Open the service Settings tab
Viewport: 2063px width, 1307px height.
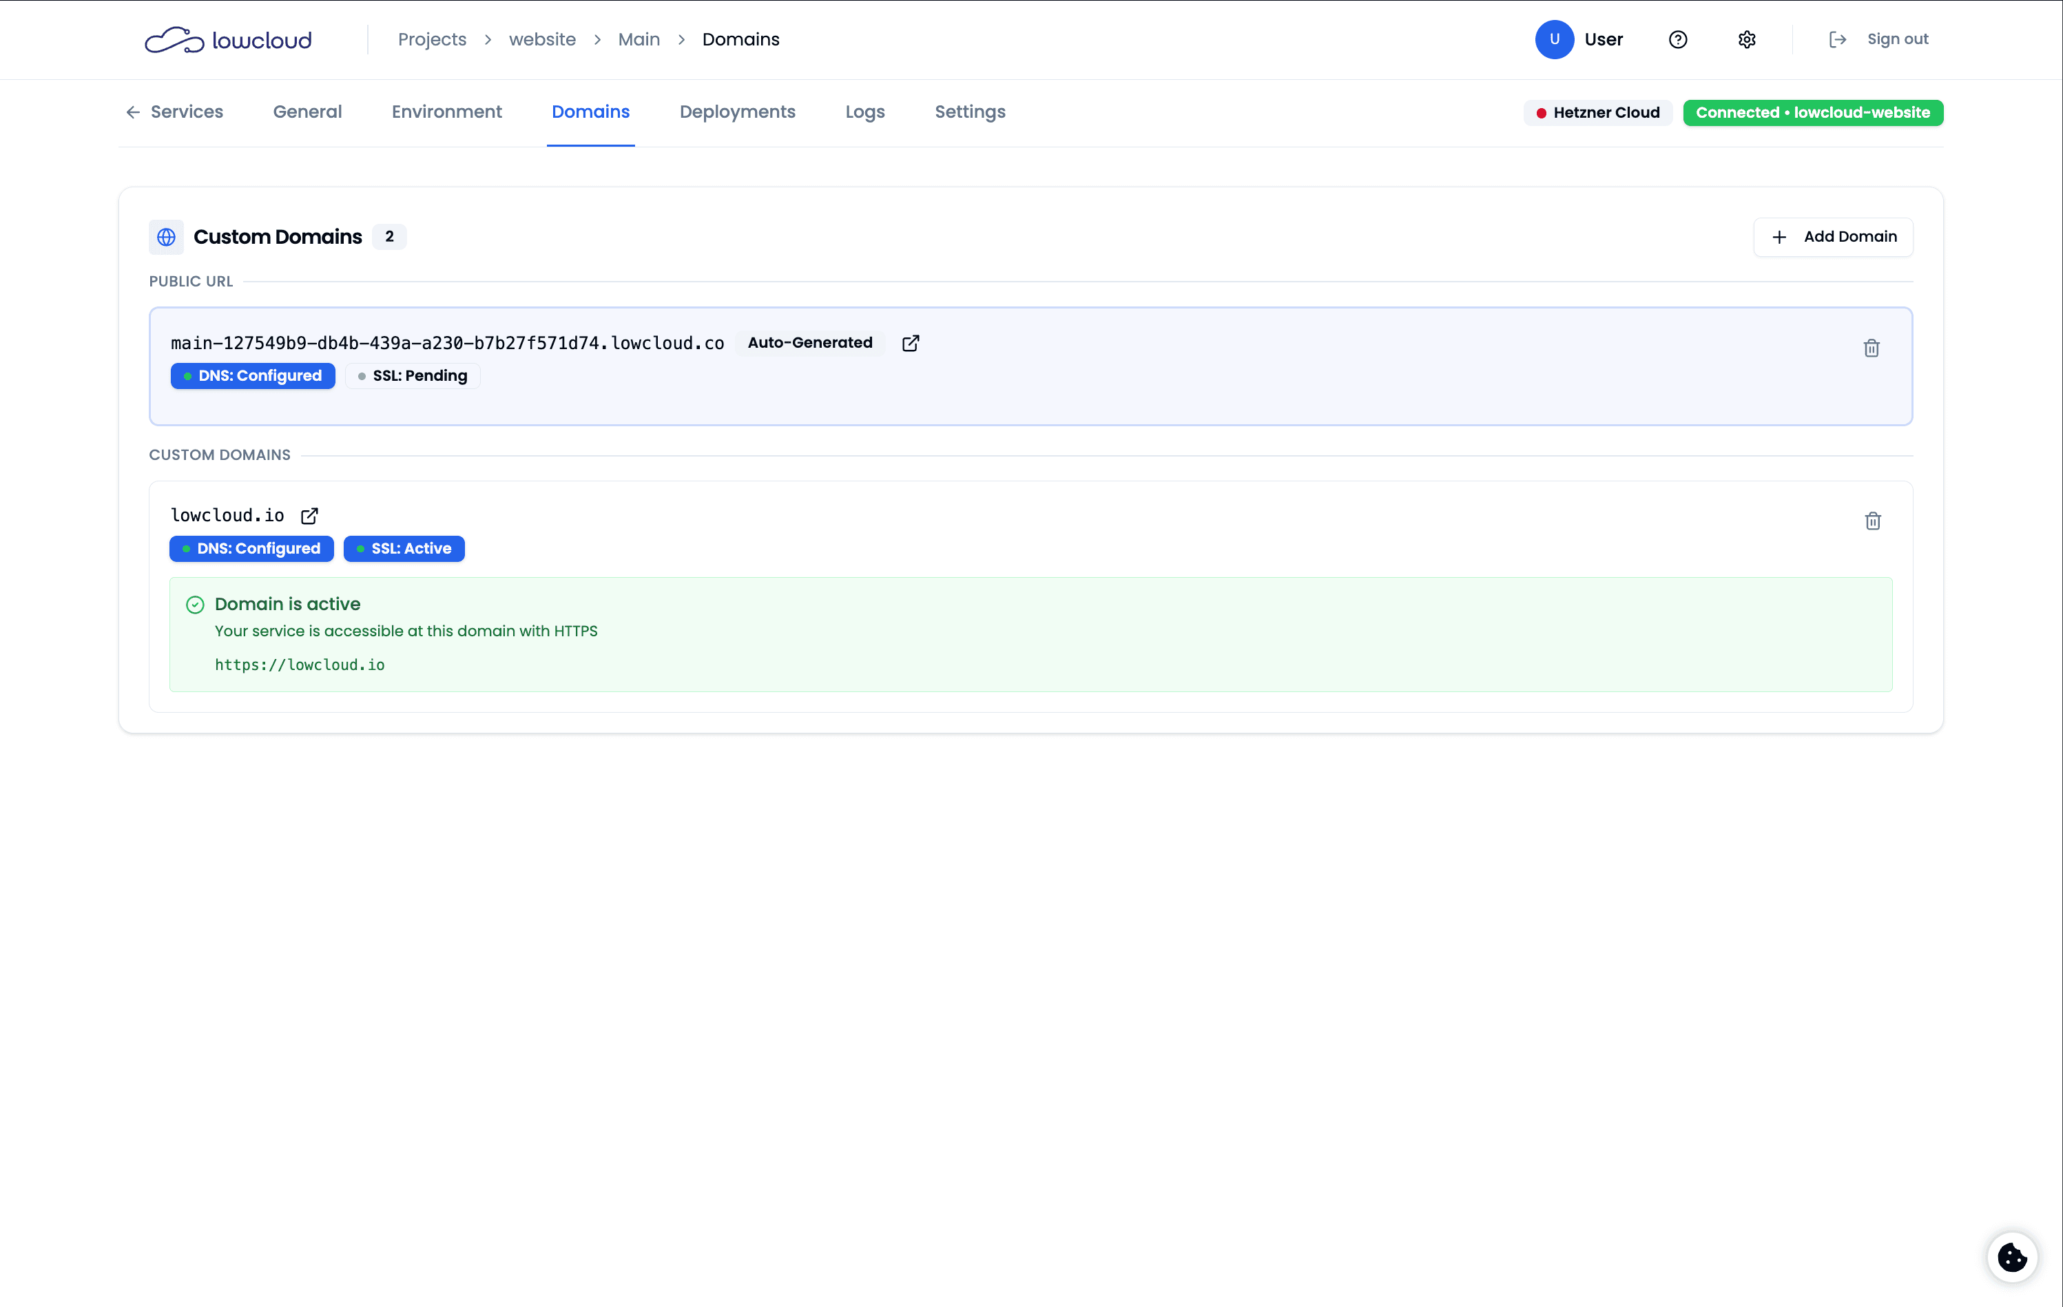970,112
